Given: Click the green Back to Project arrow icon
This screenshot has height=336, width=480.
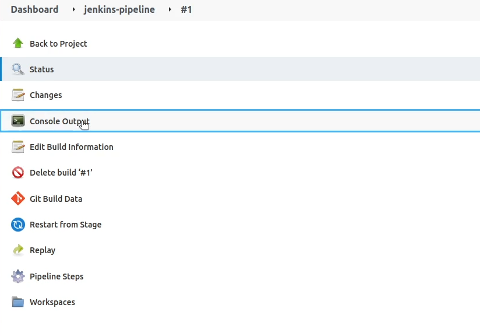Looking at the screenshot, I should (x=17, y=43).
